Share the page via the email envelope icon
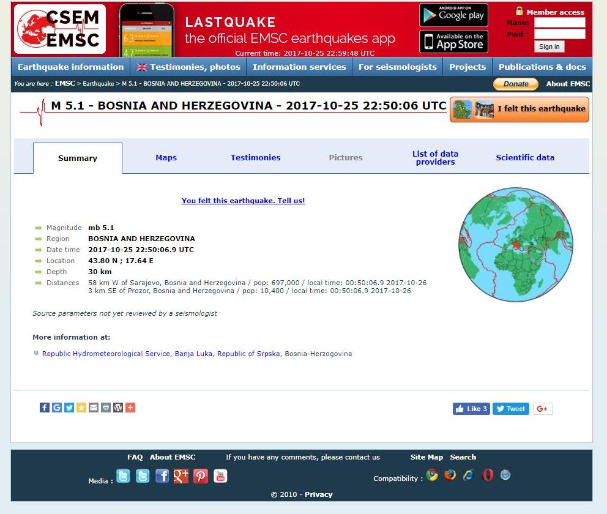Viewport: 607px width, 514px height. coord(94,408)
